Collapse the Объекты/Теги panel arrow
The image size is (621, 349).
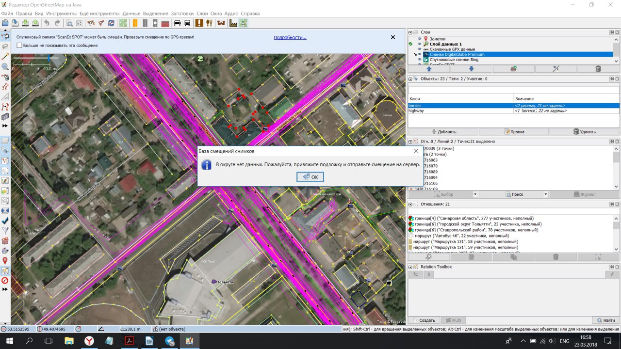tap(410, 79)
